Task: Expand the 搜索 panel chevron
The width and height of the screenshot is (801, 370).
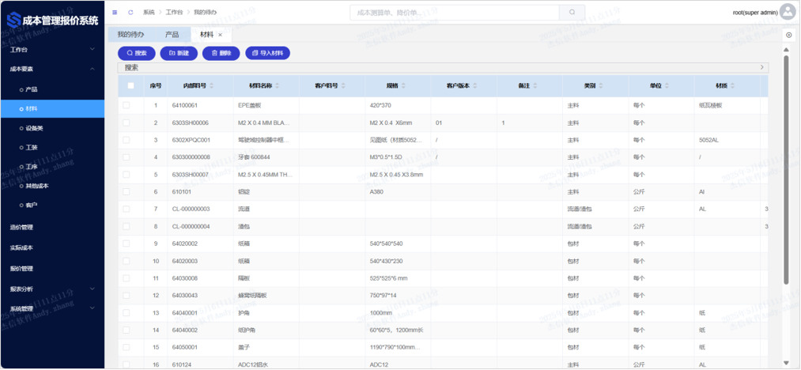Action: point(762,67)
